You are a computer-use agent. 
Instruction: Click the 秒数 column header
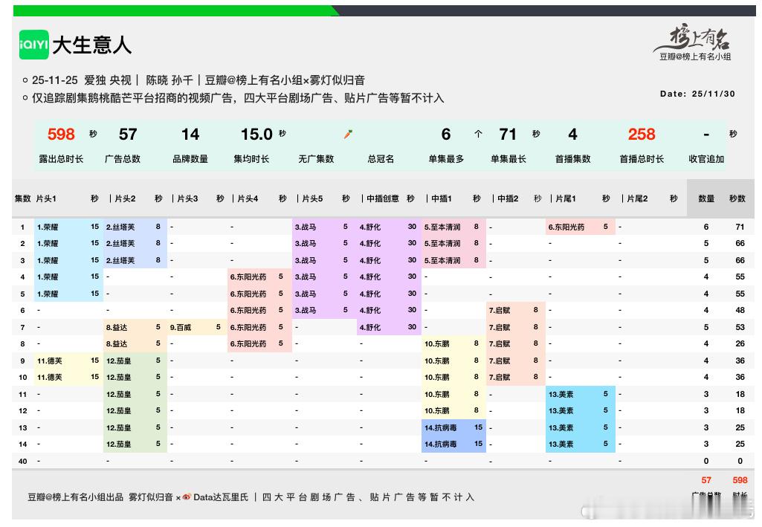(x=737, y=198)
